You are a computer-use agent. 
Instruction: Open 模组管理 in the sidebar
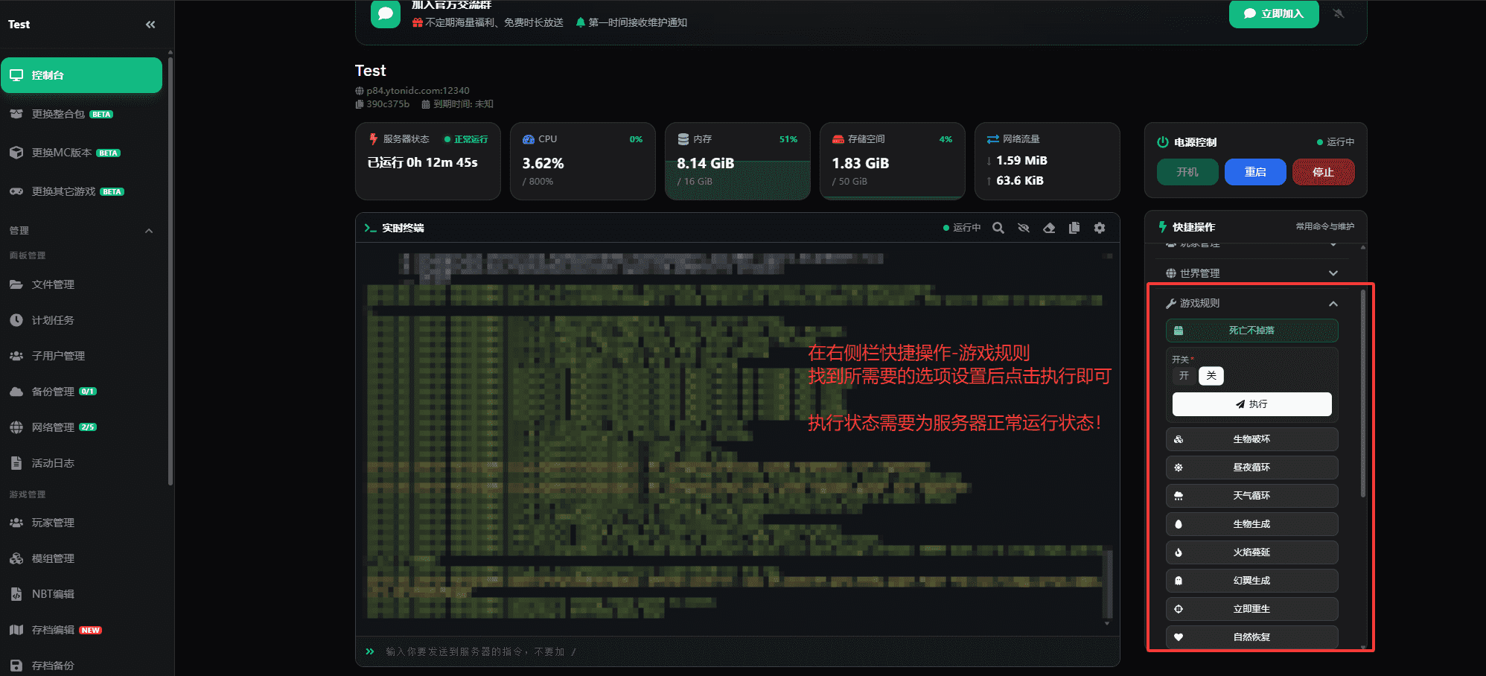point(81,558)
